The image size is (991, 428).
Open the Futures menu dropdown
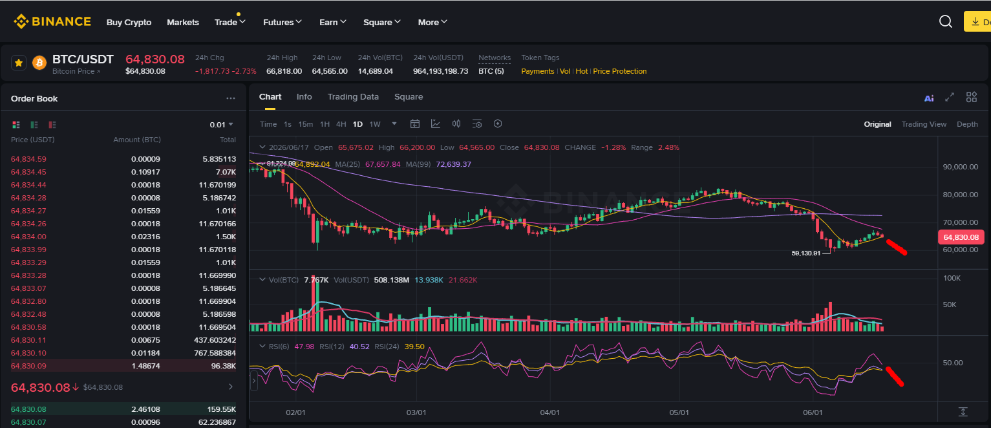click(x=282, y=22)
